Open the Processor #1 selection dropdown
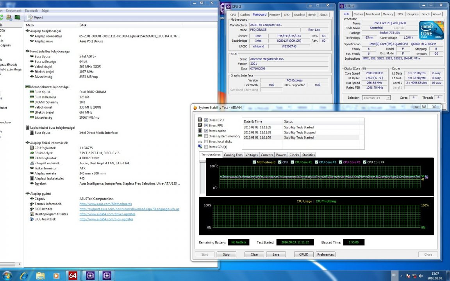Screen dimensions: 450x281 pos(376,98)
